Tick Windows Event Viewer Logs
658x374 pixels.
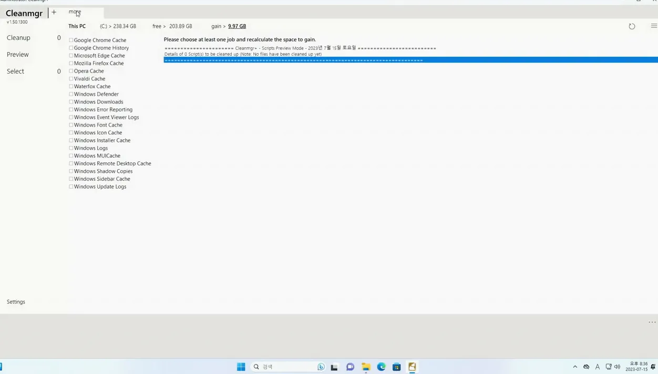click(71, 117)
